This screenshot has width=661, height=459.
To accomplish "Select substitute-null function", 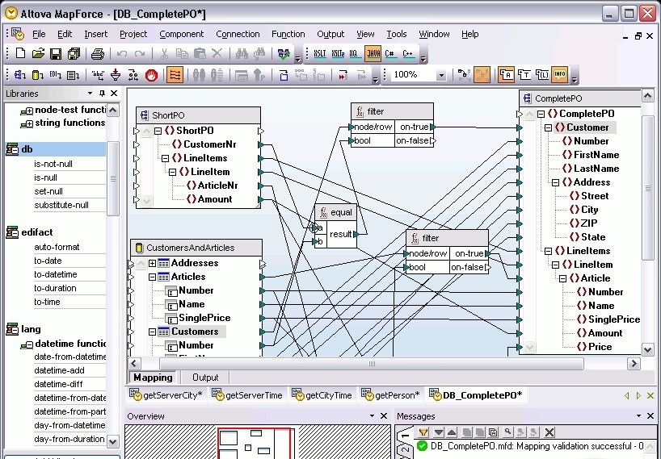I will [x=61, y=206].
